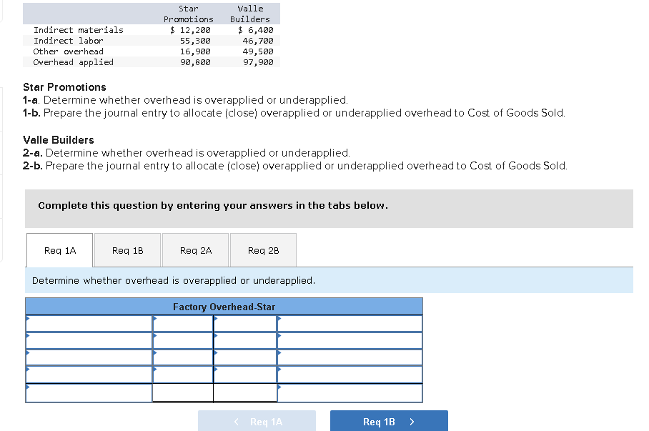Image resolution: width=649 pixels, height=431 pixels.
Task: Open the first right-side label dropdown
Action: pos(350,322)
